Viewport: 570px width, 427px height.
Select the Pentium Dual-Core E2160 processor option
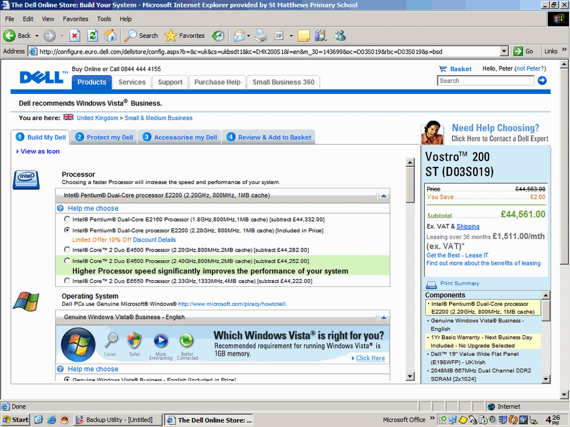tap(67, 219)
